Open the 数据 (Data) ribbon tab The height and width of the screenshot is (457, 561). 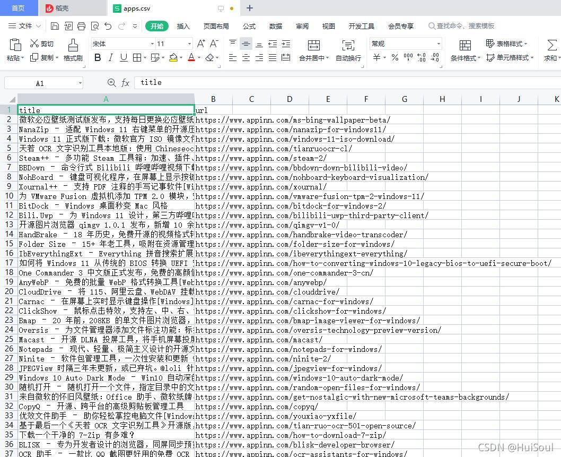tap(276, 26)
